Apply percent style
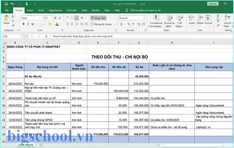Image resolution: width=234 pixels, height=148 pixels. [129, 24]
